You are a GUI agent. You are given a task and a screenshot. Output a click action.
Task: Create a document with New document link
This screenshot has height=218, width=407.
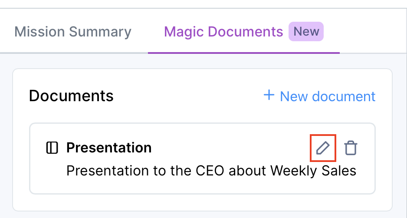(x=328, y=96)
